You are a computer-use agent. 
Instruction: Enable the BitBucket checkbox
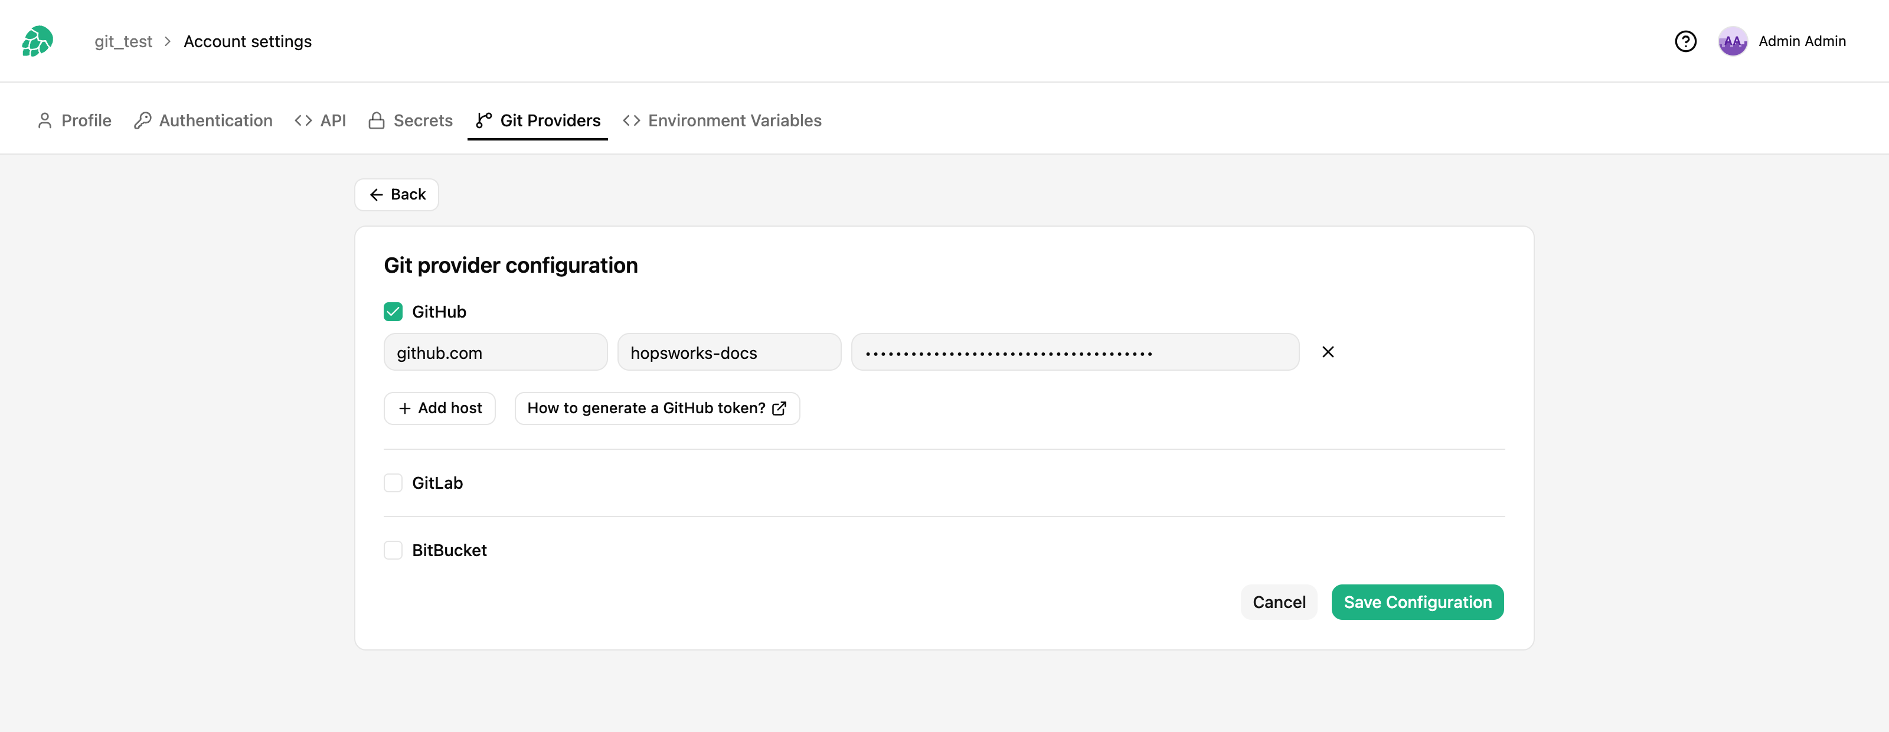pyautogui.click(x=393, y=550)
